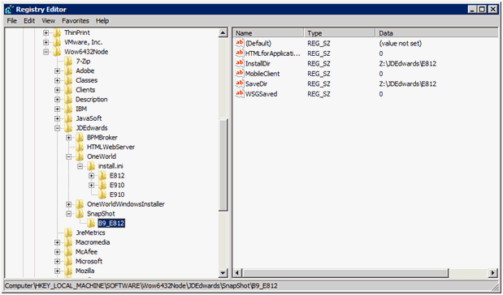Click the Adobe folder icon
The width and height of the screenshot is (503, 295).
[x=68, y=71]
